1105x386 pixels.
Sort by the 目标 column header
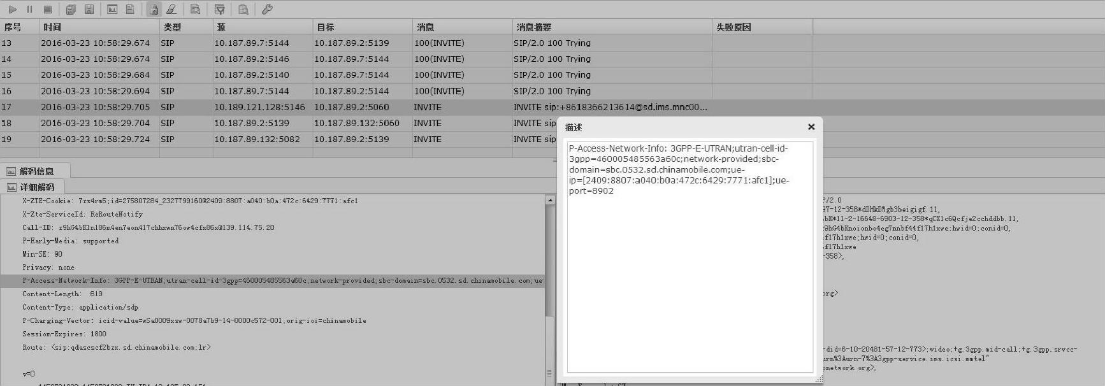[x=363, y=27]
